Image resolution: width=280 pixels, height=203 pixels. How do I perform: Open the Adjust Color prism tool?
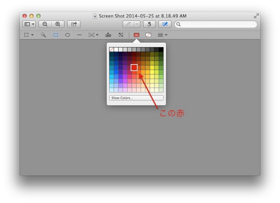click(x=108, y=35)
